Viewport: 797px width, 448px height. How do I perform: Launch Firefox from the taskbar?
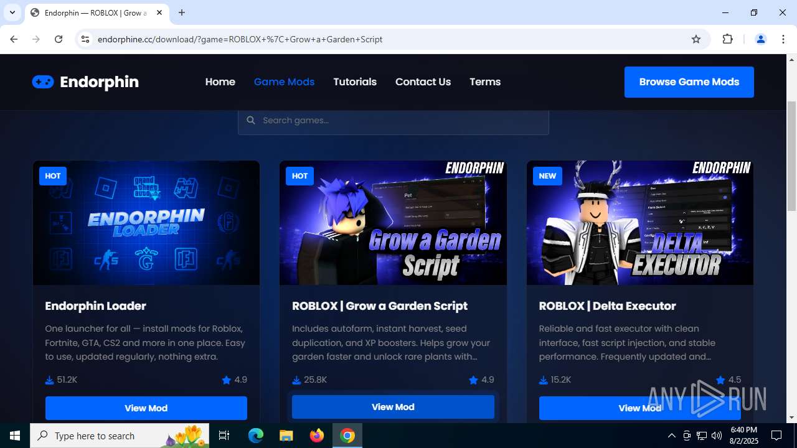pos(317,436)
